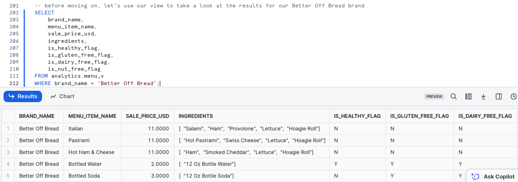Select result row number 4
The image size is (518, 182).
[8, 164]
